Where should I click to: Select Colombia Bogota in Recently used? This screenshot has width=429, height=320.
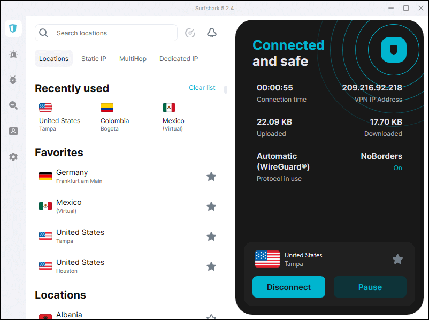pyautogui.click(x=114, y=117)
